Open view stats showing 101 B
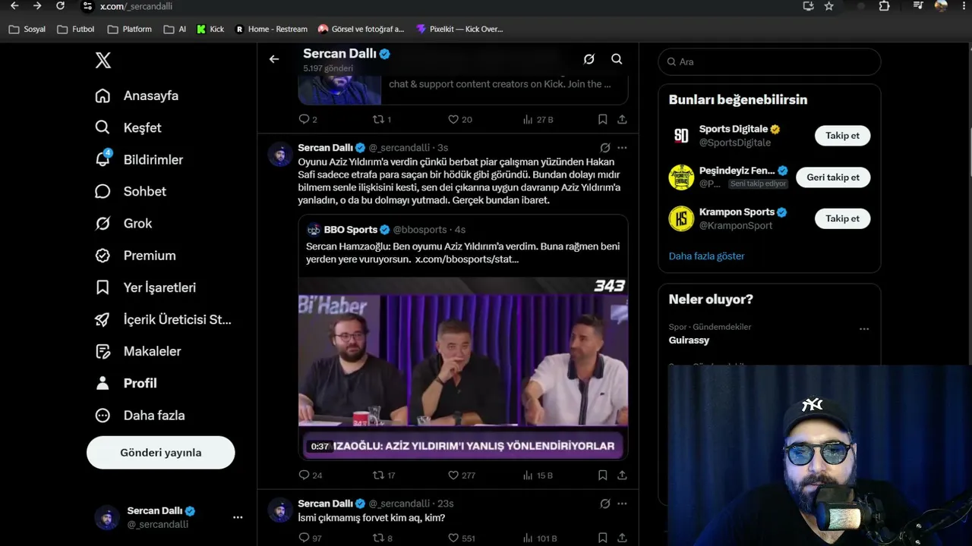Screen dimensions: 972x546 (540, 538)
